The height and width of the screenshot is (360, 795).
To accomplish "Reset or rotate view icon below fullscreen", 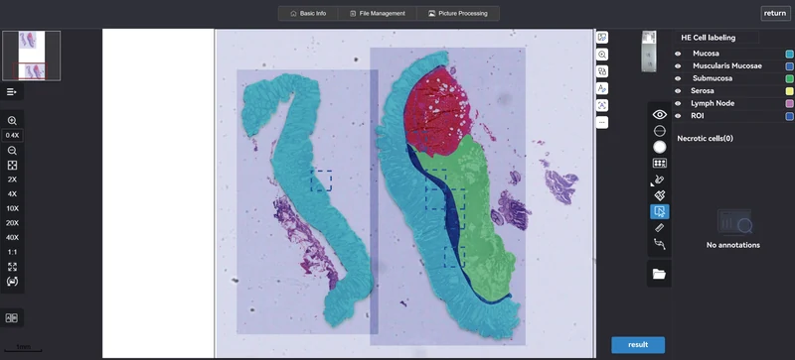I will [x=12, y=282].
